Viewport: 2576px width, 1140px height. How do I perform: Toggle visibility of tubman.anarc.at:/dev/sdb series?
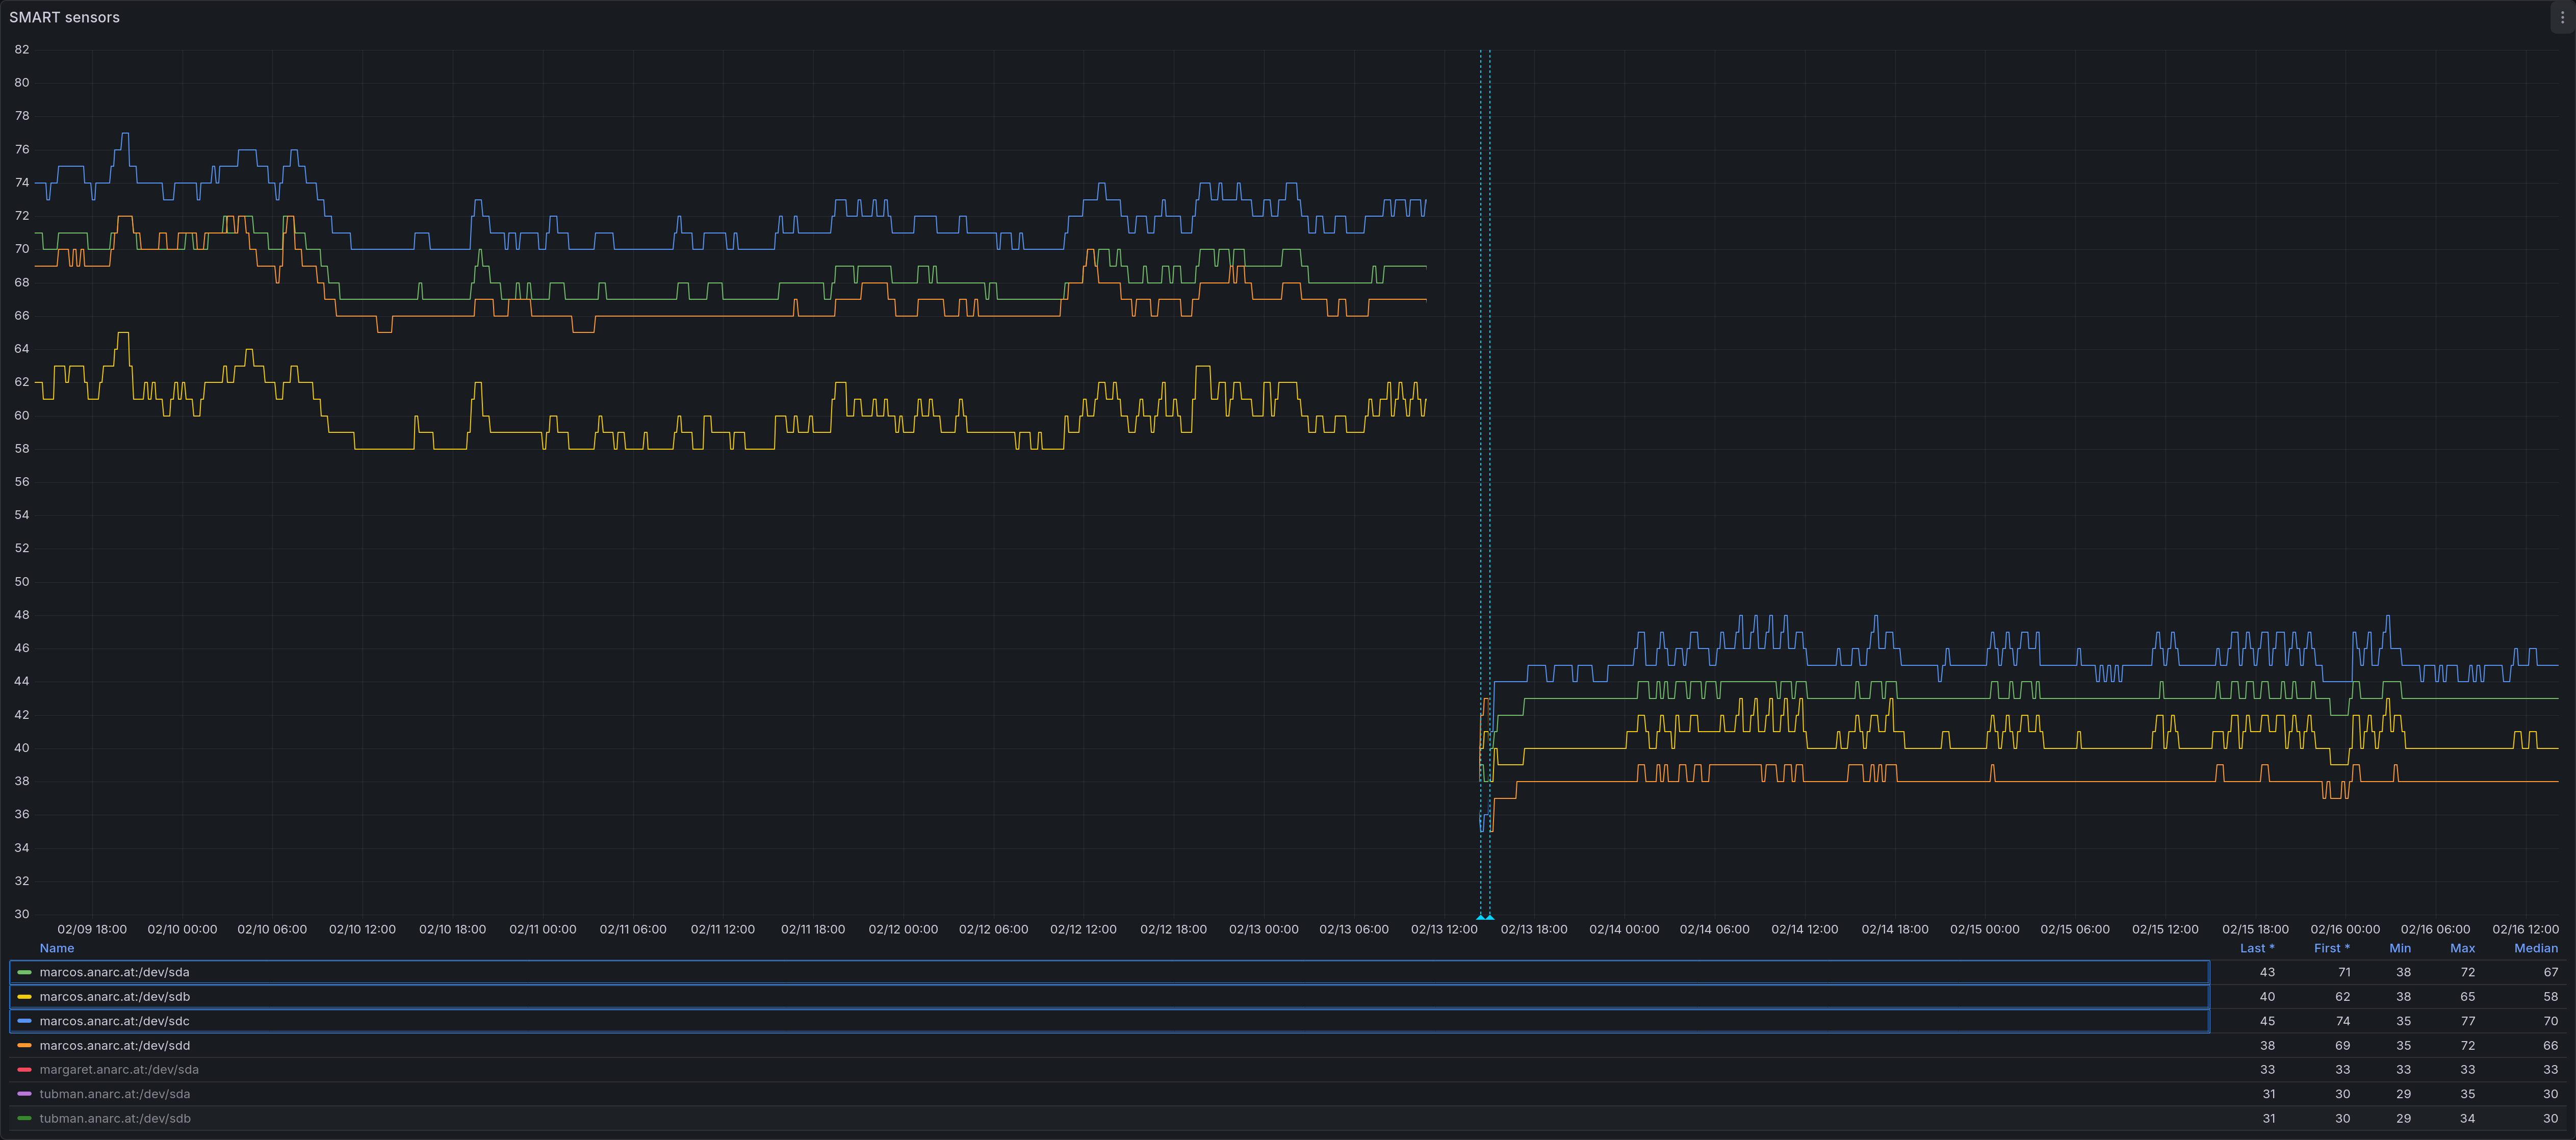pyautogui.click(x=115, y=1119)
